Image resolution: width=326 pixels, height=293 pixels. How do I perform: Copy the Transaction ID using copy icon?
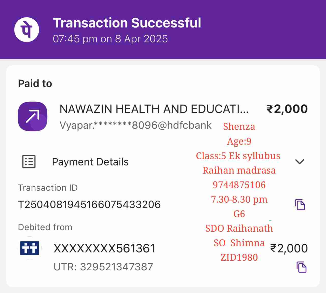pos(300,204)
